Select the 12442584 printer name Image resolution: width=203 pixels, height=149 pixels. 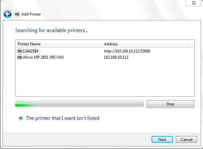31,51
